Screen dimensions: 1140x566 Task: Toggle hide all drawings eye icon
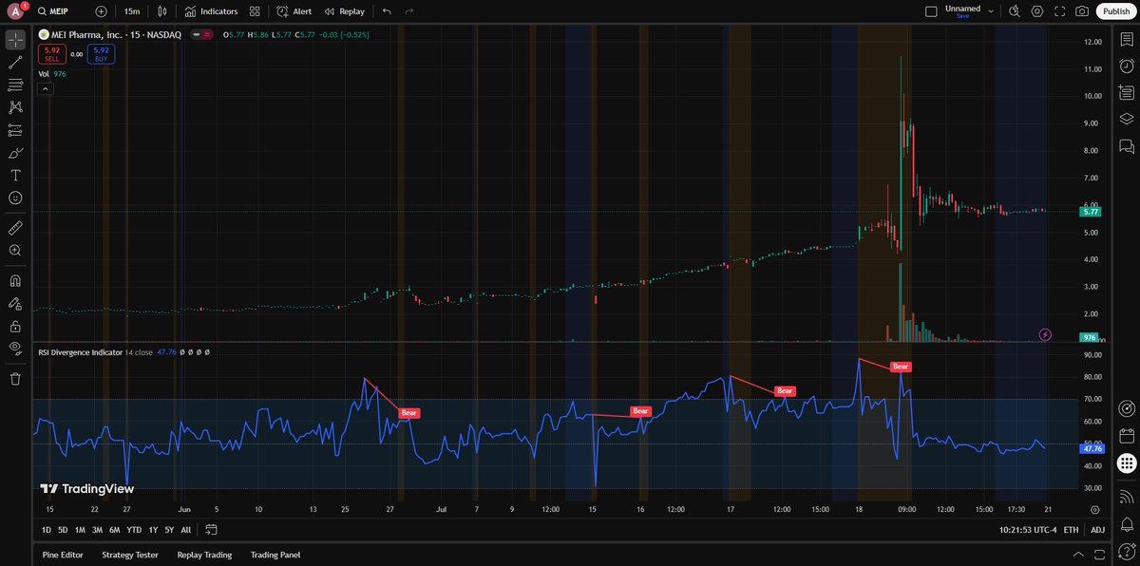[15, 349]
